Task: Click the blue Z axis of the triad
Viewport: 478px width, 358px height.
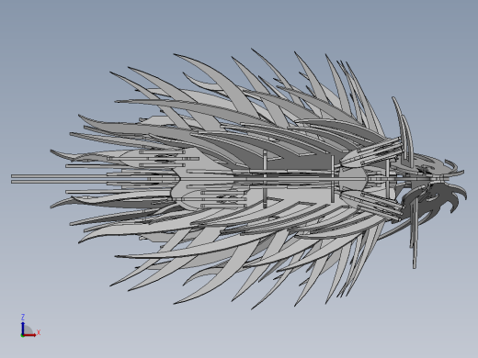Action: tap(23, 328)
